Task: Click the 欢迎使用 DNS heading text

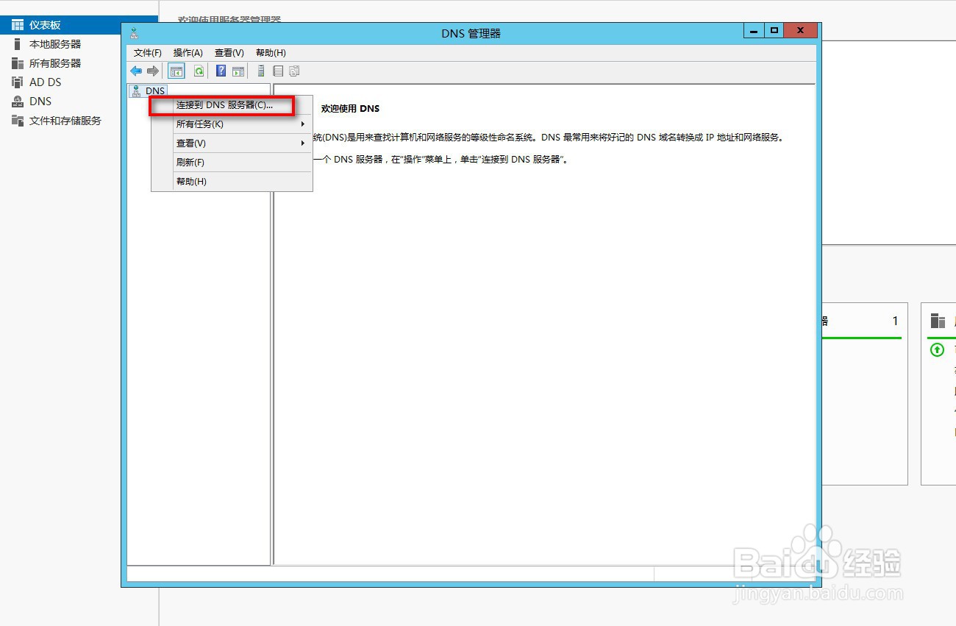Action: [350, 108]
